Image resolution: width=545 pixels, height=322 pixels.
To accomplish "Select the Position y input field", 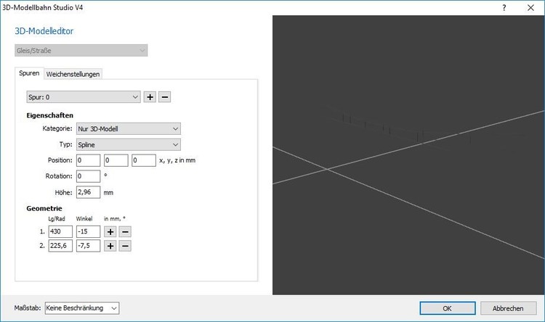I will pos(116,160).
